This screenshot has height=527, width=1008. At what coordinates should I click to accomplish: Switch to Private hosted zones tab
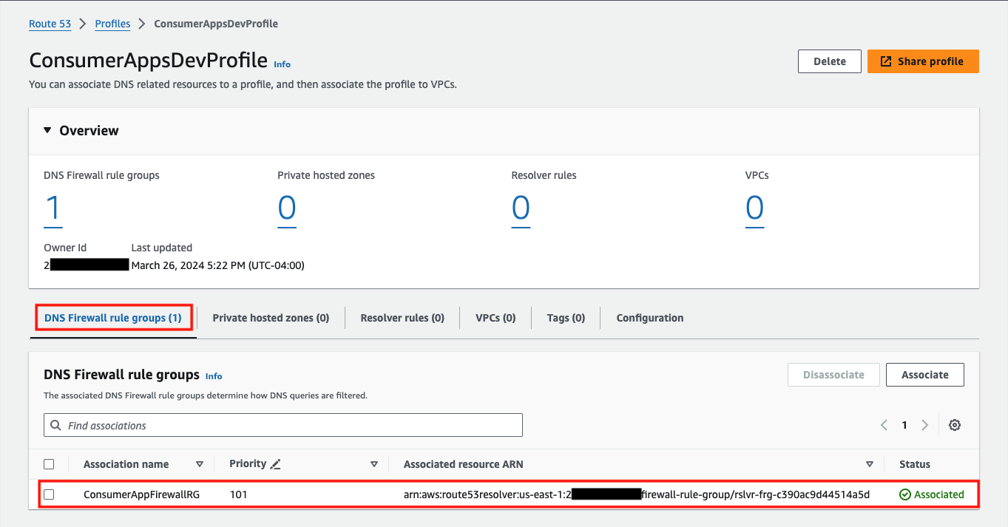[271, 318]
